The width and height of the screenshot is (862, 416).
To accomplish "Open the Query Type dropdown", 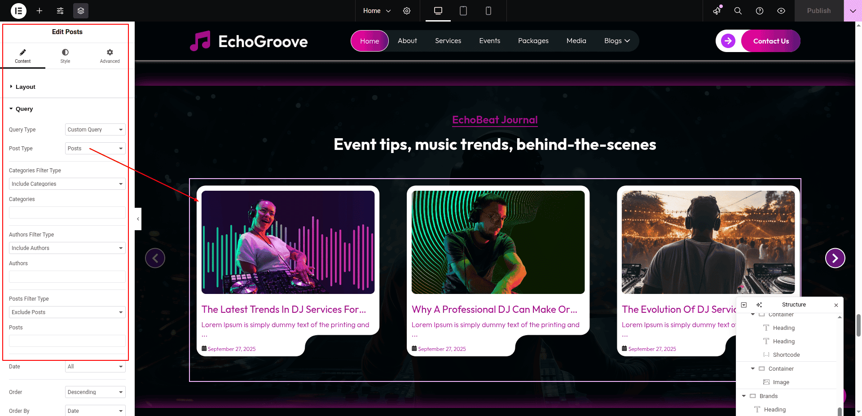I will click(95, 130).
